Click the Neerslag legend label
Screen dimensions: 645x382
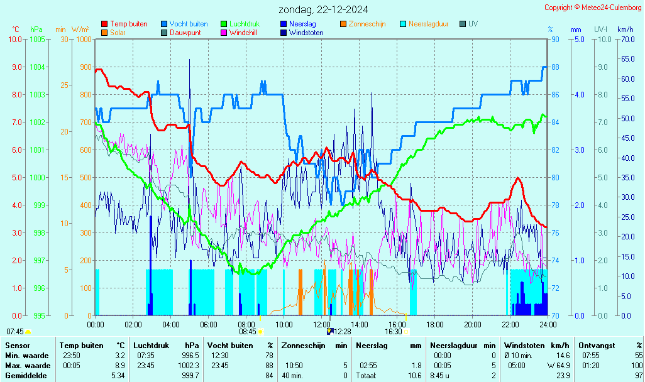[302, 24]
